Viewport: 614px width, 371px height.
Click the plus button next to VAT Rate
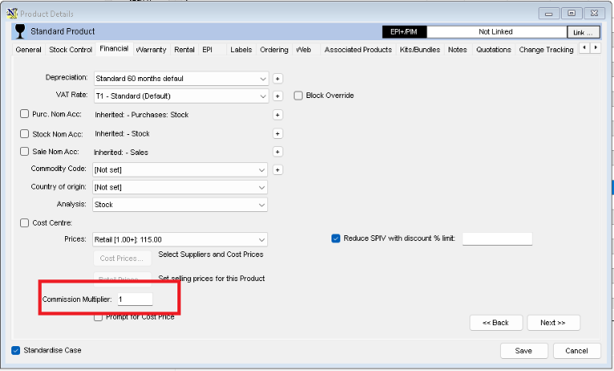pyautogui.click(x=278, y=96)
